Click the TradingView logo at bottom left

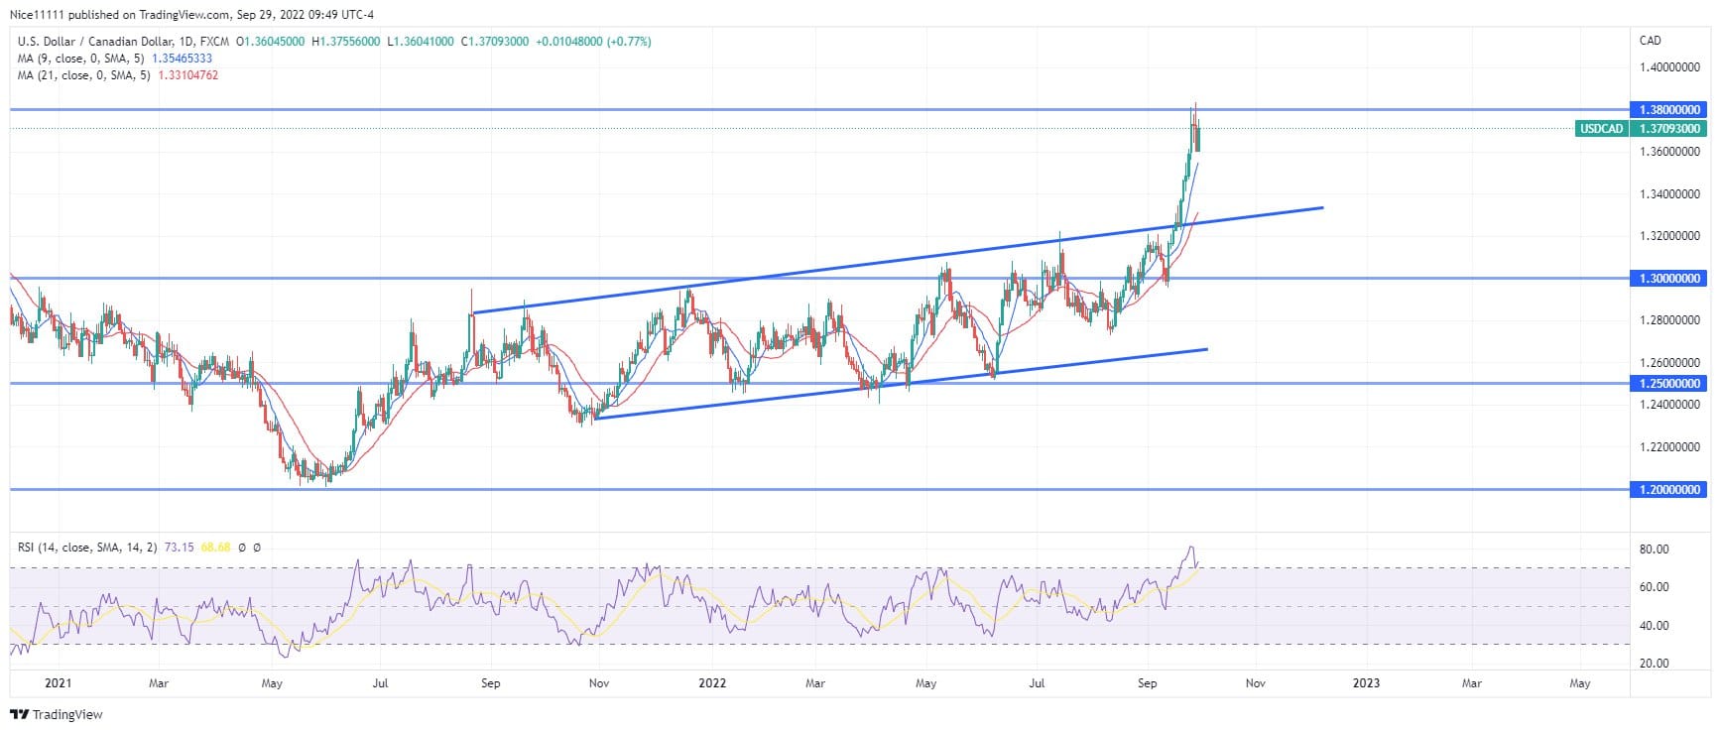click(x=57, y=714)
